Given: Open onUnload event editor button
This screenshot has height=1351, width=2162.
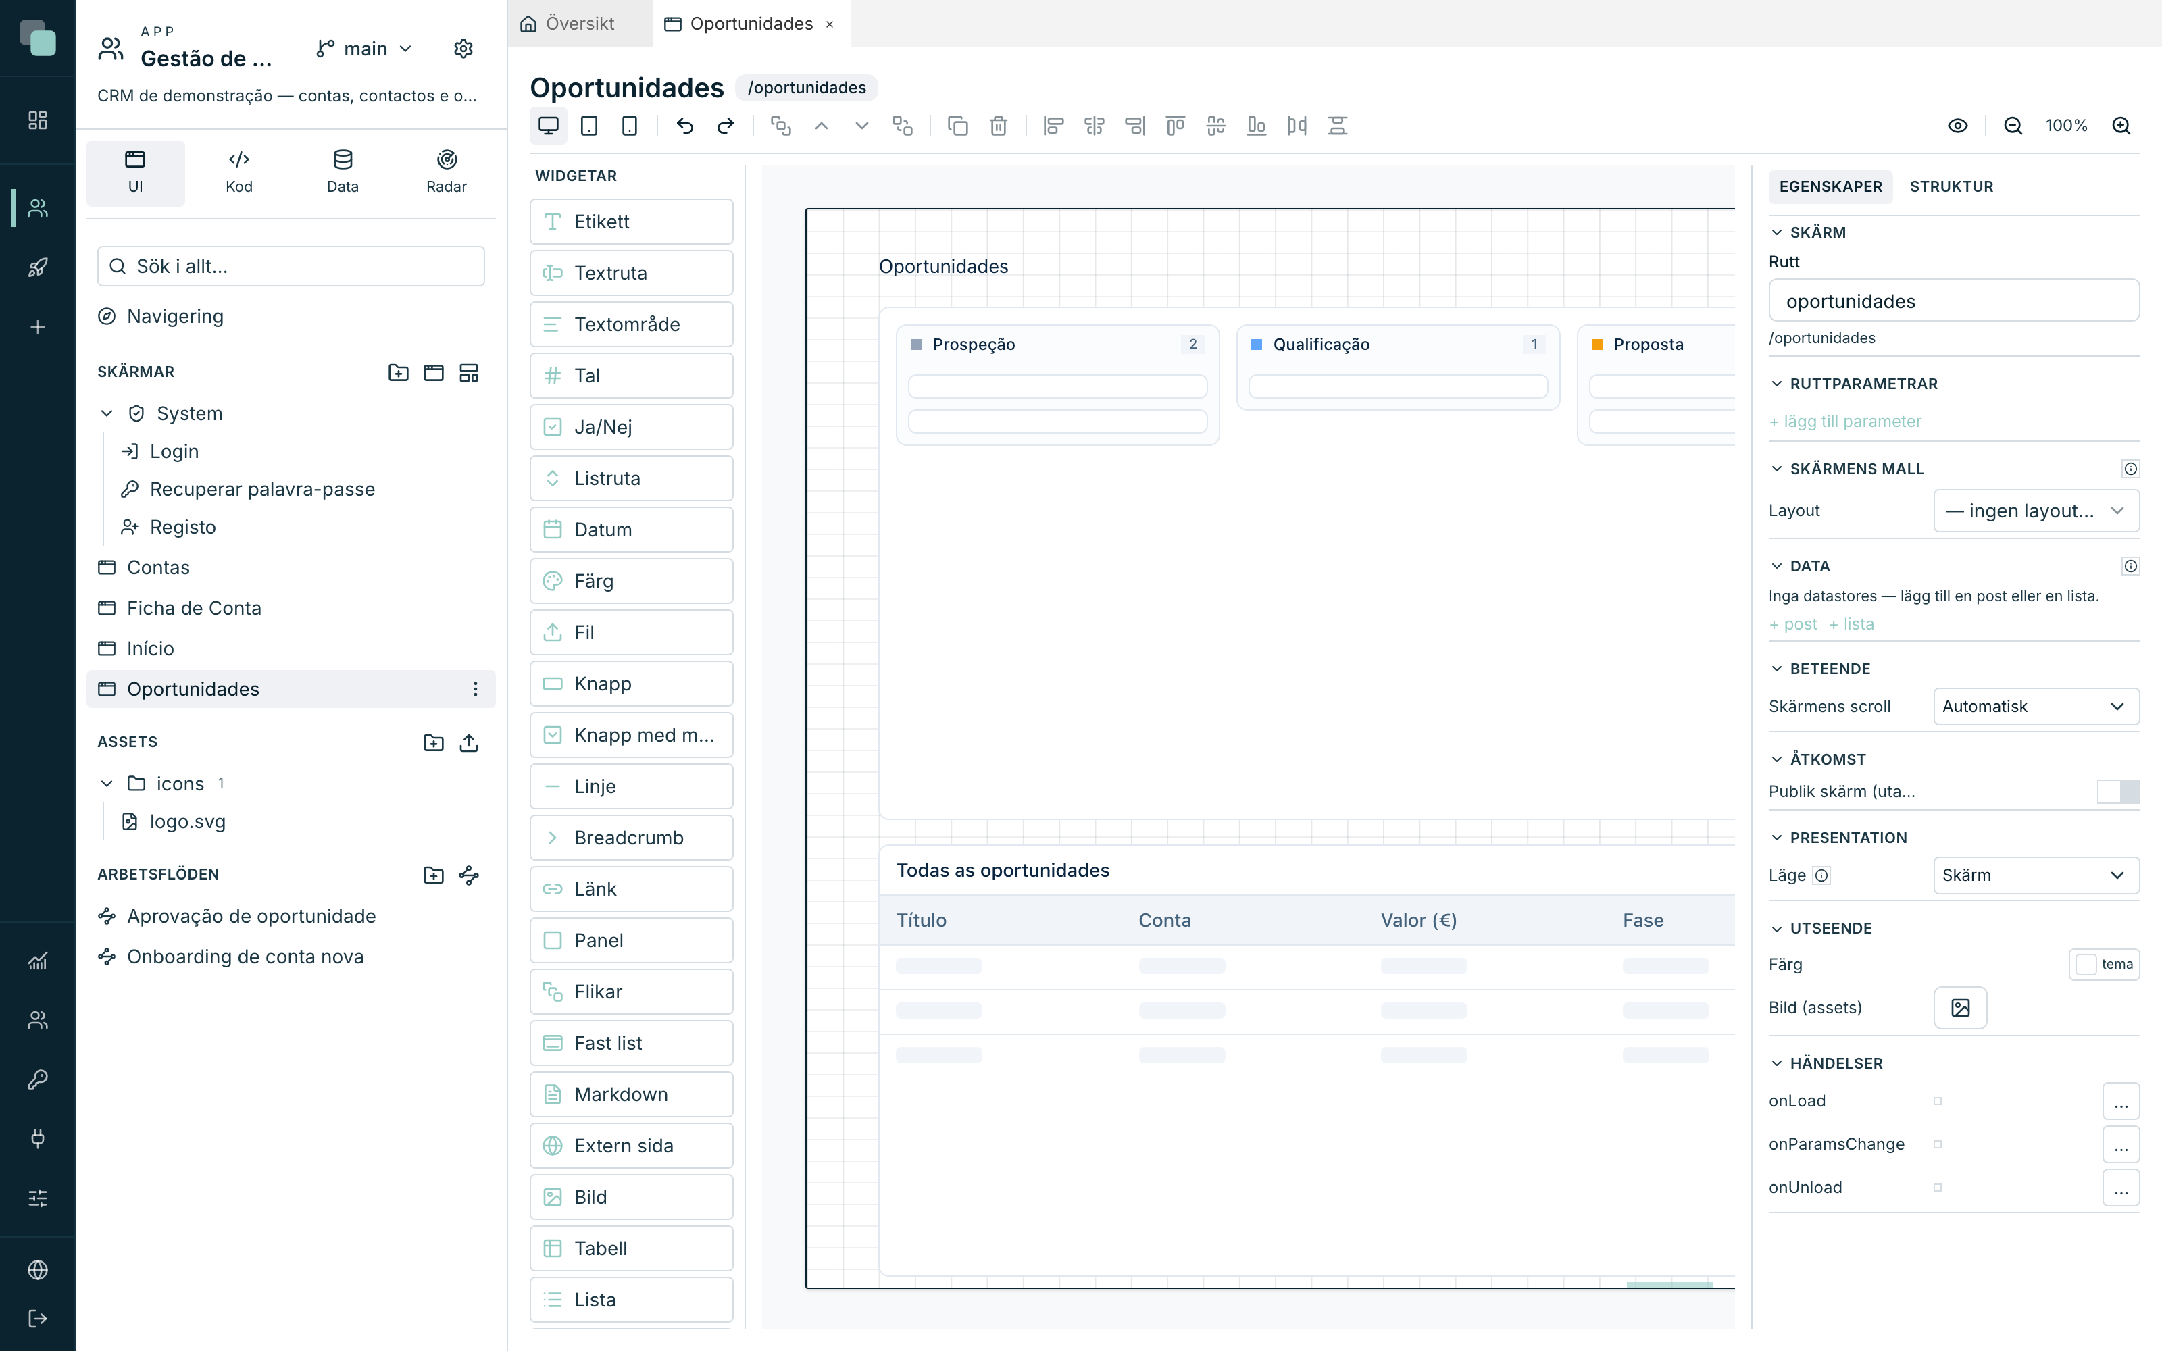Looking at the screenshot, I should click(2121, 1188).
